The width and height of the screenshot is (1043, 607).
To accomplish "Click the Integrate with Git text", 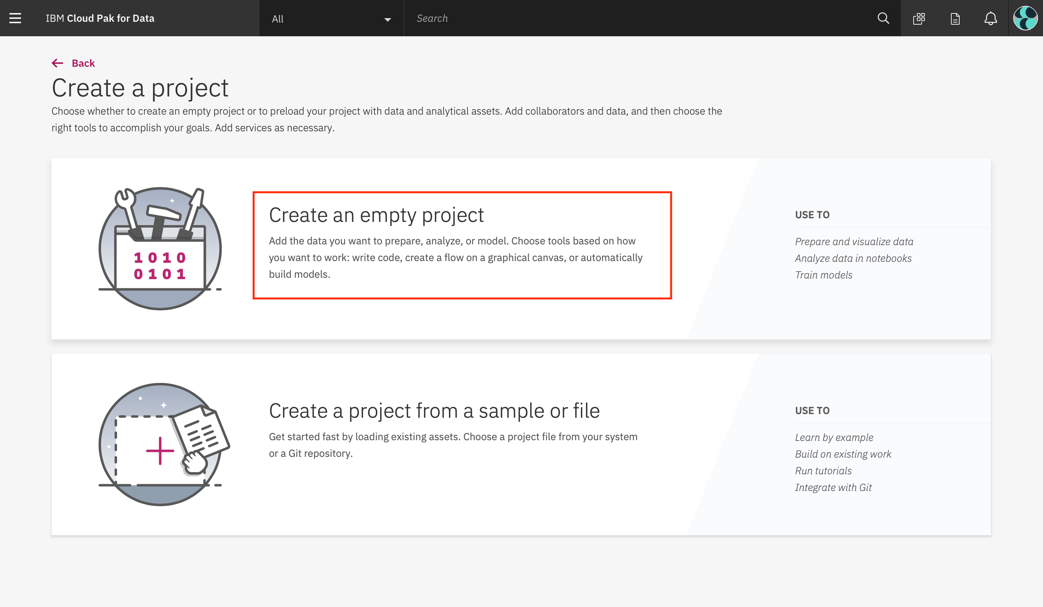I will coord(833,487).
